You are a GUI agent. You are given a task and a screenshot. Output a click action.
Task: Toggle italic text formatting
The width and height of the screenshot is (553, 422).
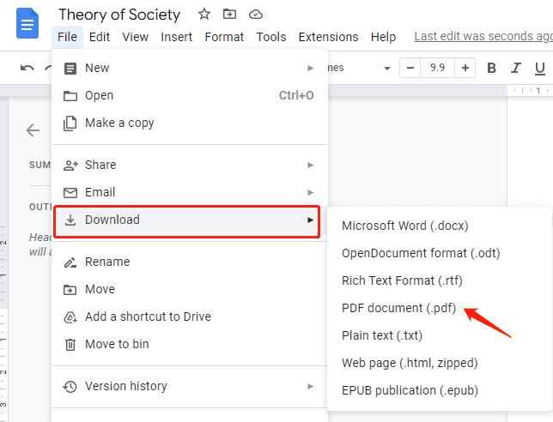[516, 69]
